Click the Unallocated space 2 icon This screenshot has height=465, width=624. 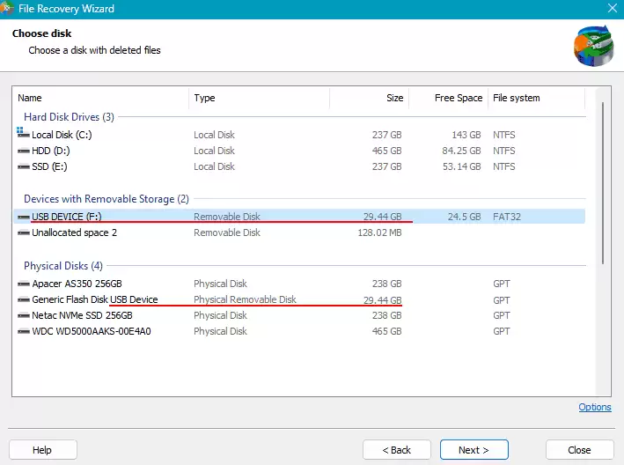[x=23, y=232]
